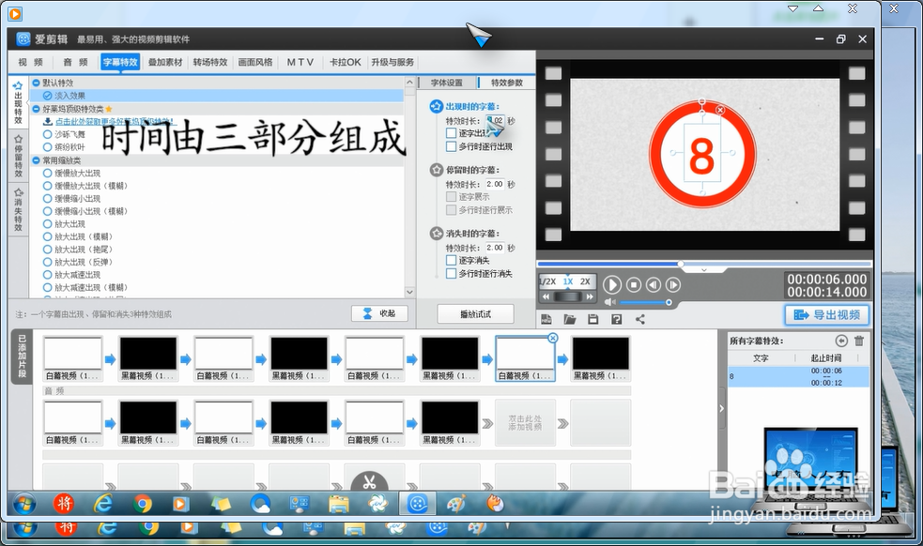
Task: Switch to 叠加素材 tab
Action: 165,62
